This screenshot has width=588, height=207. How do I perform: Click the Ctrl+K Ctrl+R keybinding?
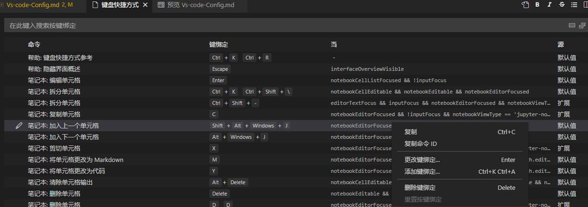[x=240, y=57]
